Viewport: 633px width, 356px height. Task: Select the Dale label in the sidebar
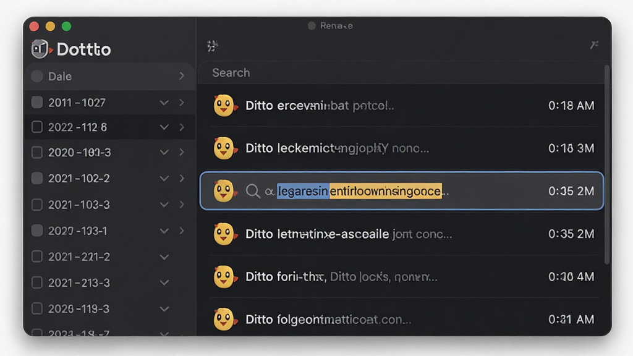tap(60, 76)
